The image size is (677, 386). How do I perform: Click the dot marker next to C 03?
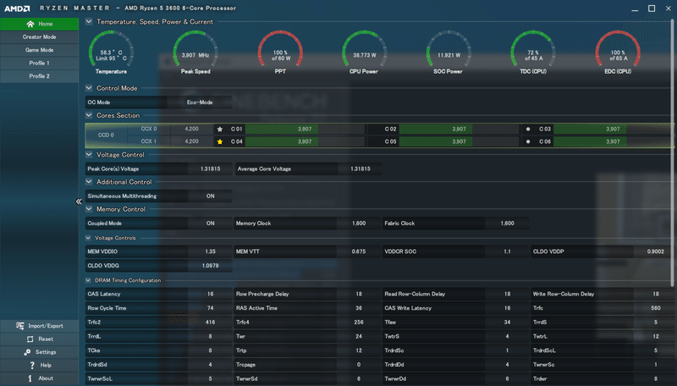tap(527, 130)
